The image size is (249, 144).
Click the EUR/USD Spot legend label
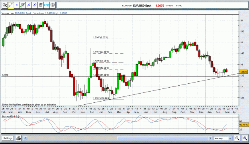tap(23, 13)
